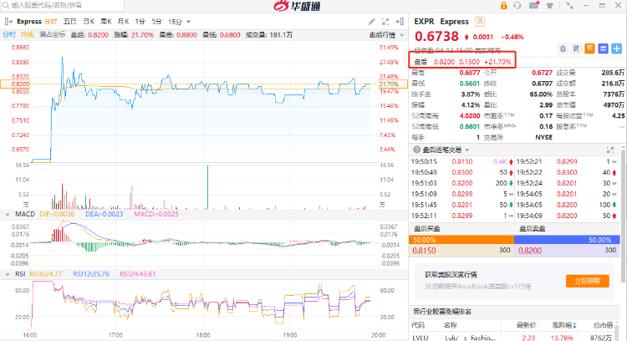The image size is (627, 341).
Task: Switch to the 1分 chart tab
Action: click(140, 22)
